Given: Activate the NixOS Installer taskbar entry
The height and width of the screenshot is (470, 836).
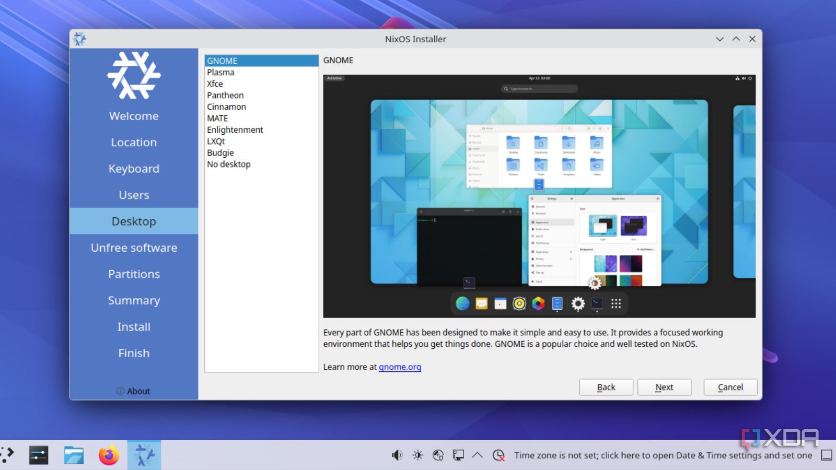Looking at the screenshot, I should (x=144, y=455).
